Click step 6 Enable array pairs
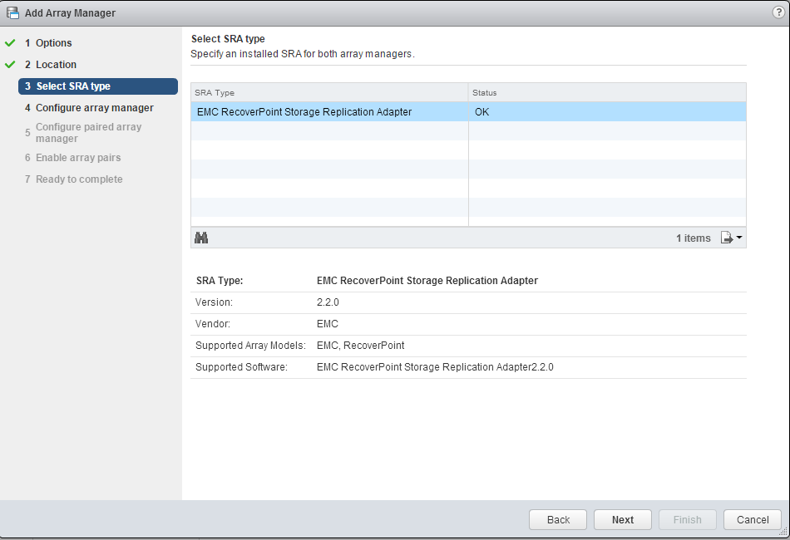The width and height of the screenshot is (790, 540). point(78,158)
